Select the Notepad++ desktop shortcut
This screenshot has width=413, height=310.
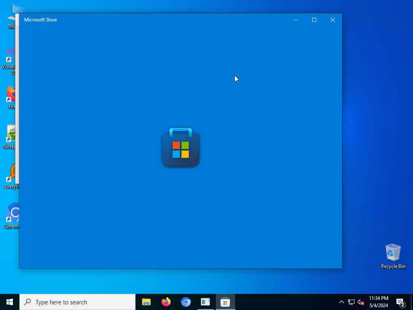tap(10, 136)
